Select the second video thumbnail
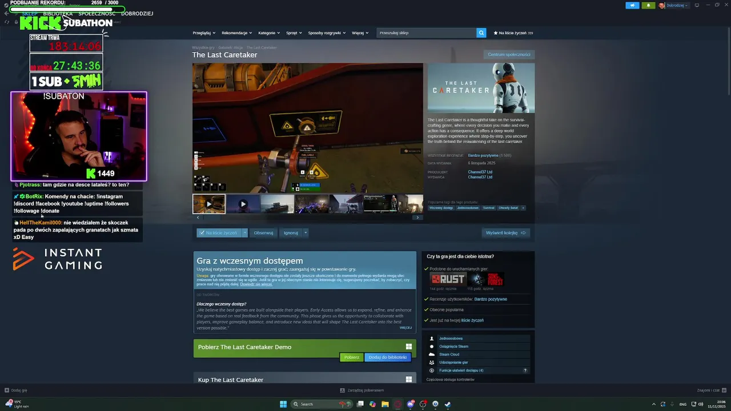The height and width of the screenshot is (411, 731). [x=243, y=204]
